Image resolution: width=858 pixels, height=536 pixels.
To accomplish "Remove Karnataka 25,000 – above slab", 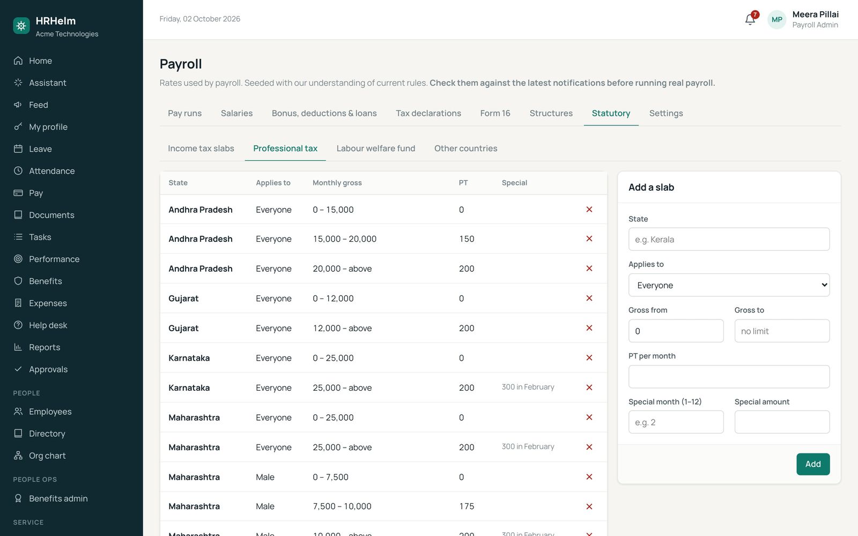I will pyautogui.click(x=589, y=388).
